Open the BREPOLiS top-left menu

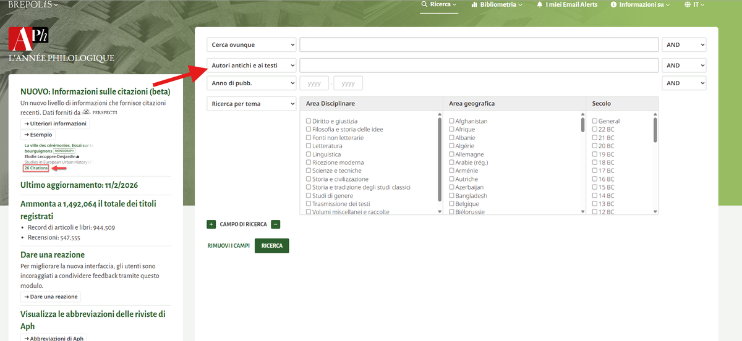pyautogui.click(x=33, y=5)
